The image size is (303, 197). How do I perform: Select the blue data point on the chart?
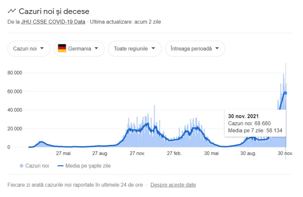pos(285,93)
